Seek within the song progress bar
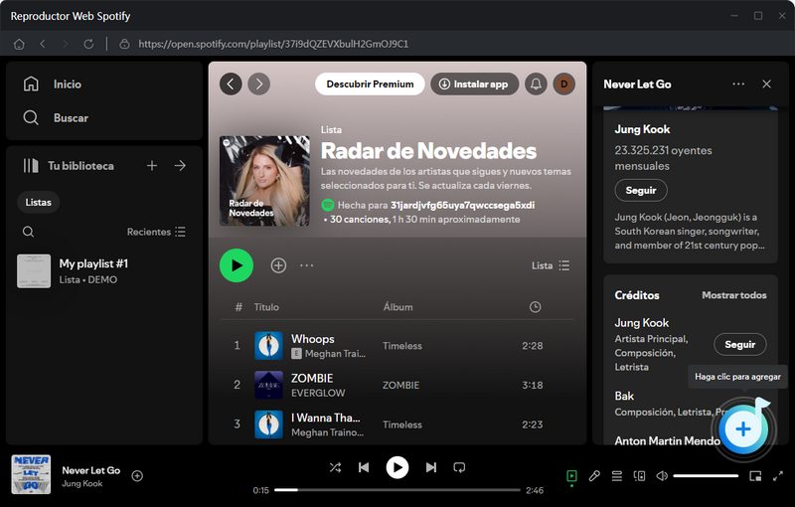Image resolution: width=795 pixels, height=507 pixels. tap(397, 490)
